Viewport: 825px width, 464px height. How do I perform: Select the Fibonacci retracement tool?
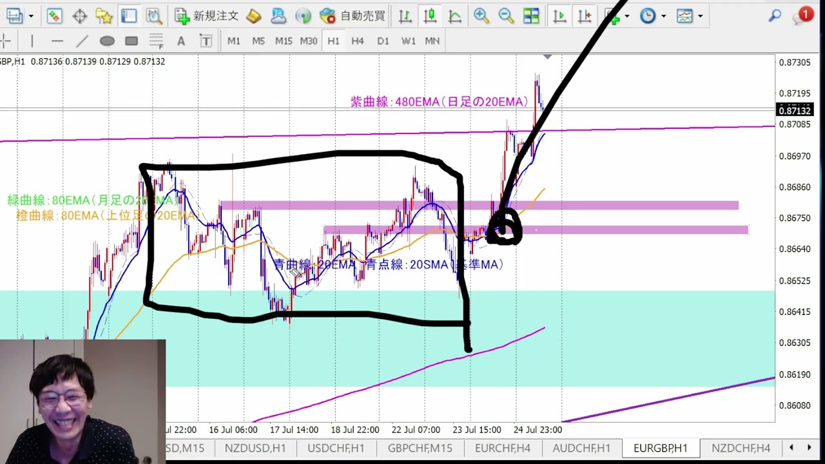click(x=156, y=41)
